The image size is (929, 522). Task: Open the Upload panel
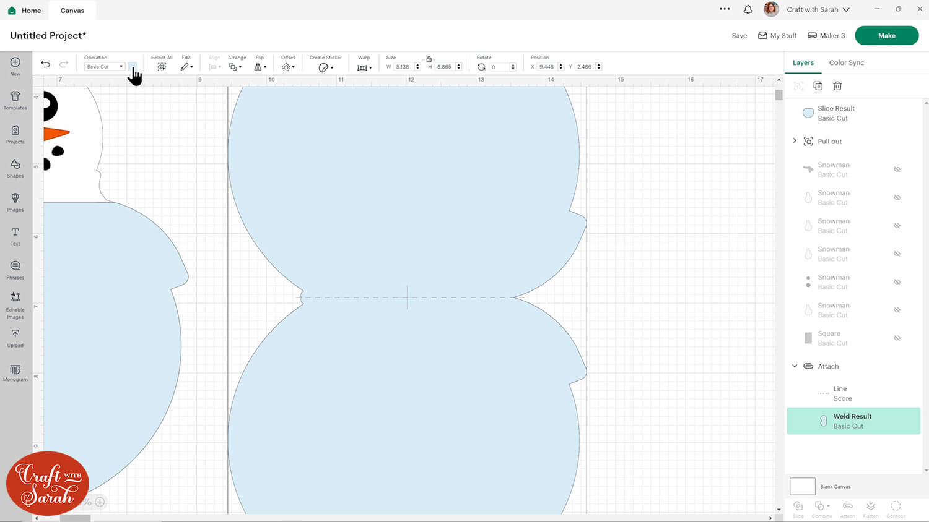coord(15,338)
